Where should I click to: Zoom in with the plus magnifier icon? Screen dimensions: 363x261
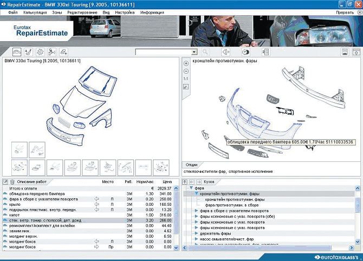pyautogui.click(x=186, y=63)
